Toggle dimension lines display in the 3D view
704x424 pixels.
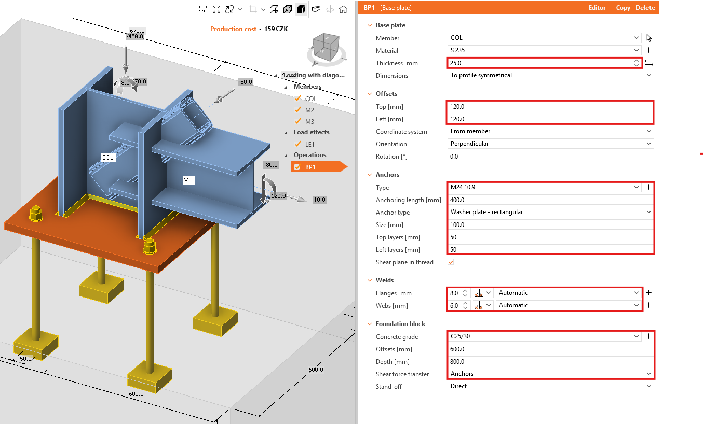click(204, 9)
